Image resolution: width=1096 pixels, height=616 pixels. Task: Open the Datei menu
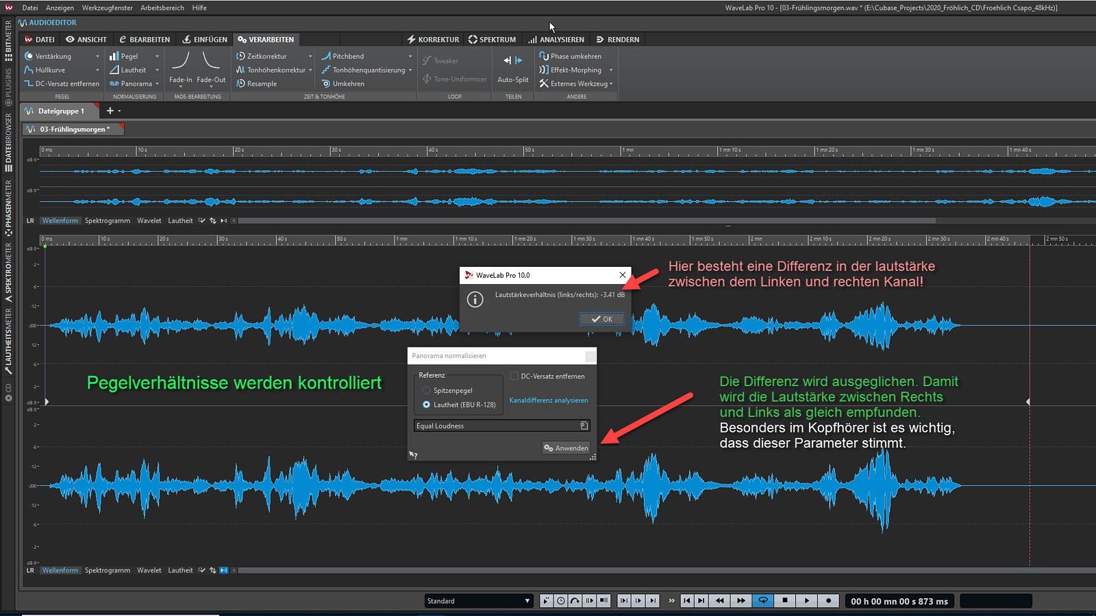[x=30, y=8]
